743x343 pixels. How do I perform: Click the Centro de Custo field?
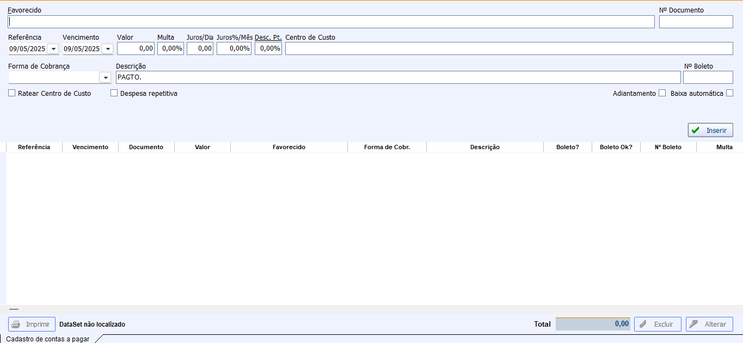pos(508,48)
